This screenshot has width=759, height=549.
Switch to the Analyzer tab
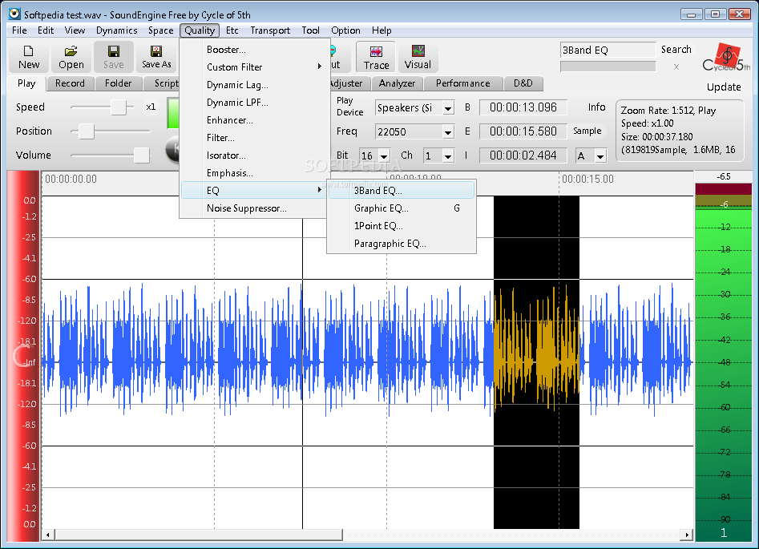click(x=397, y=83)
